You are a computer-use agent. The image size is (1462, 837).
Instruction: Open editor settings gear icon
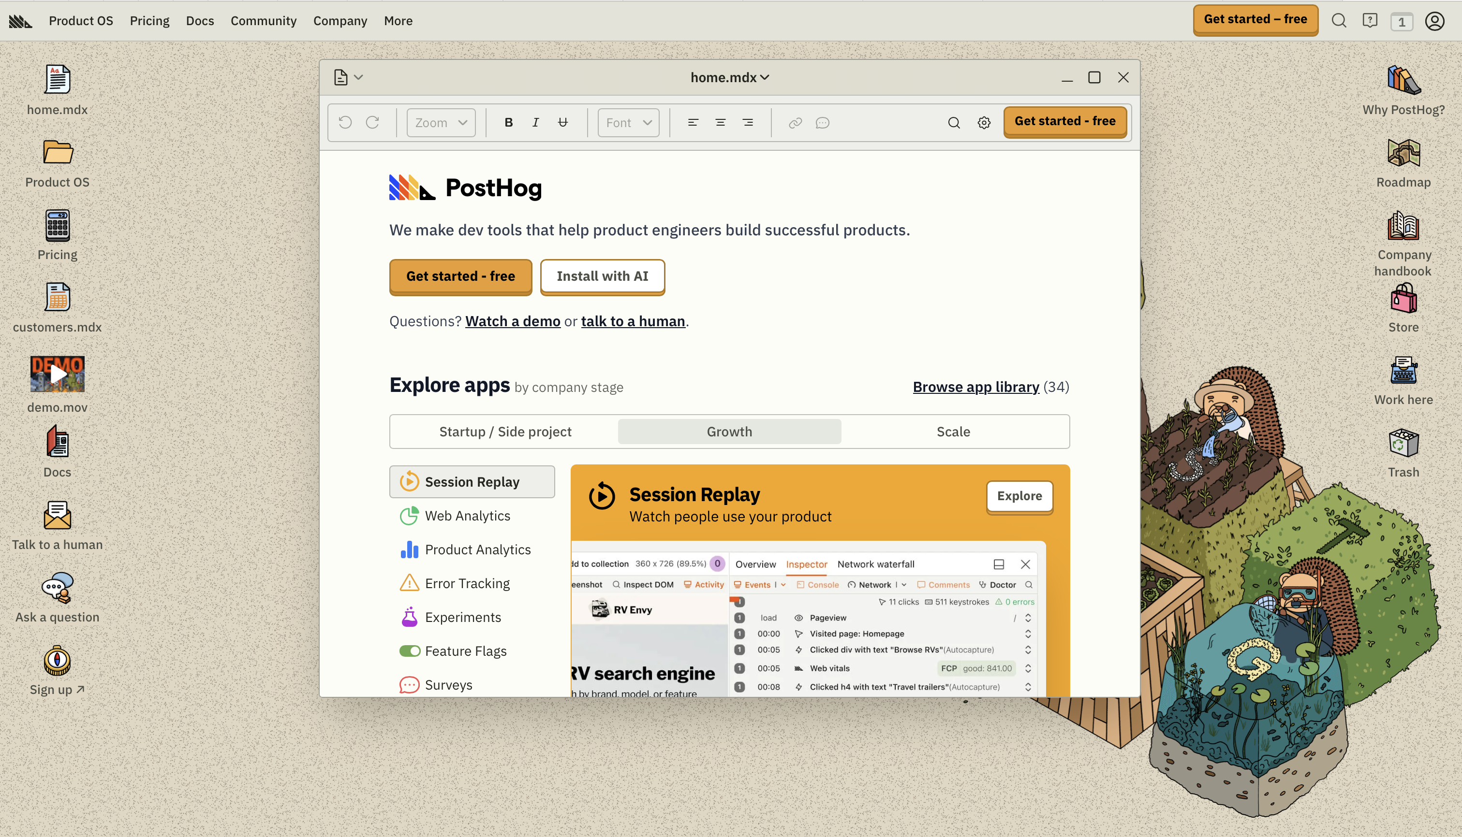click(x=984, y=122)
